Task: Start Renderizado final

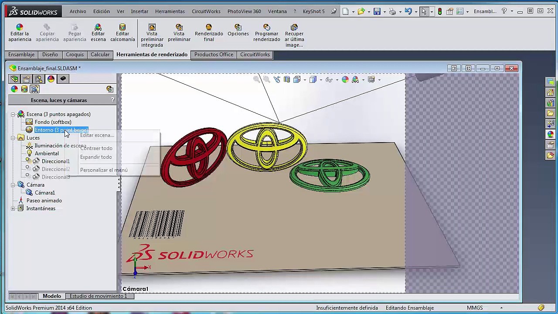Action: (x=209, y=33)
